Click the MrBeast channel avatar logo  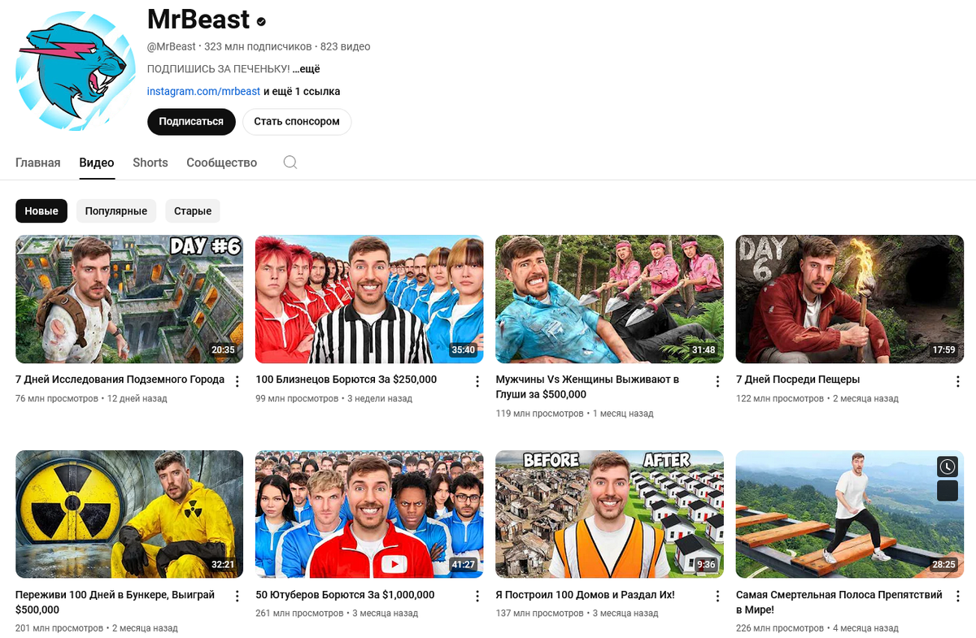click(76, 71)
